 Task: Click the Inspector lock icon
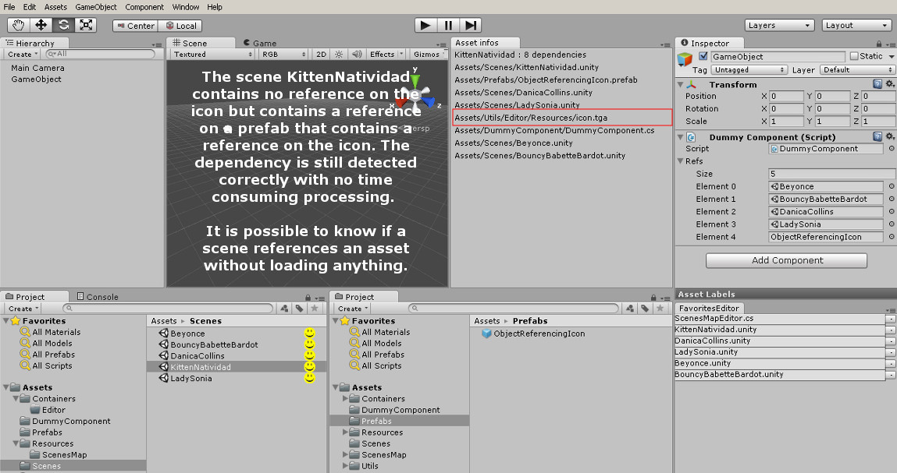(879, 44)
